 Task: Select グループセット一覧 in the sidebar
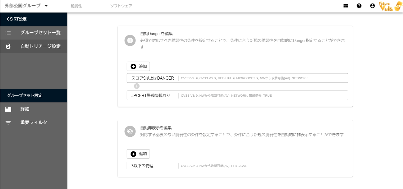pos(40,33)
